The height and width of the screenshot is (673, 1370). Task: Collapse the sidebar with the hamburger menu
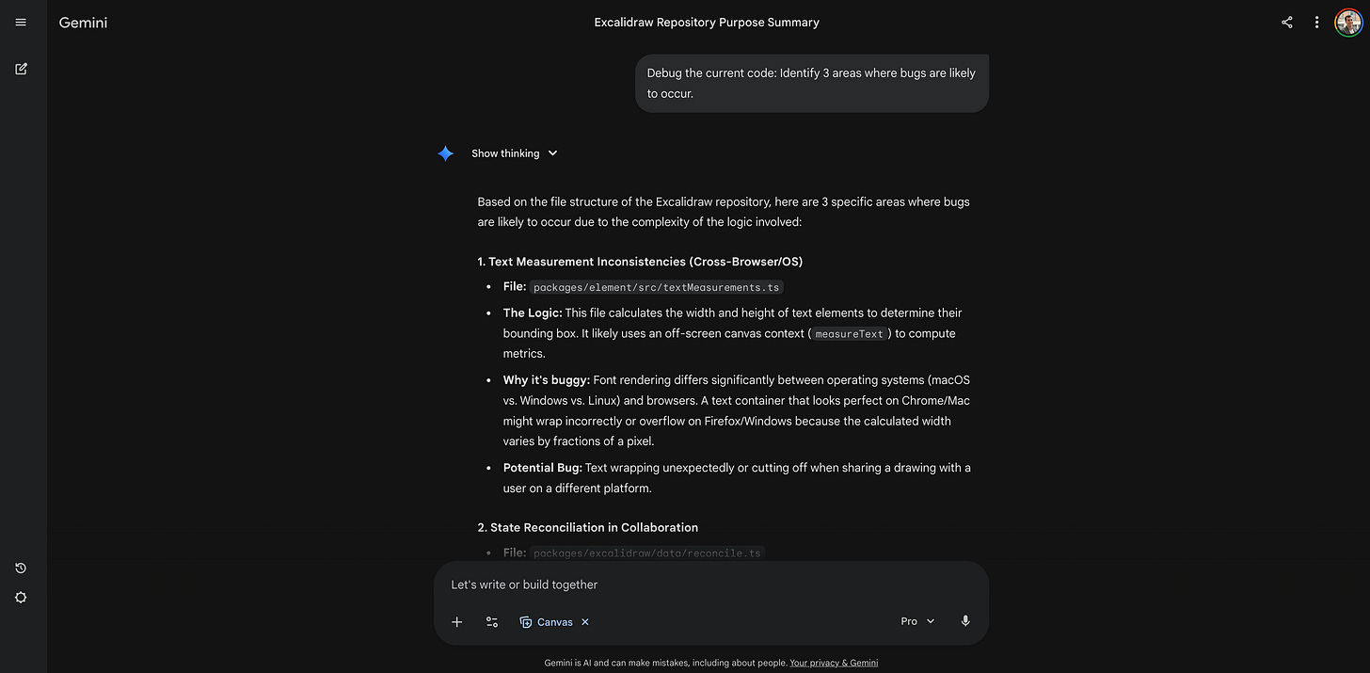click(21, 22)
